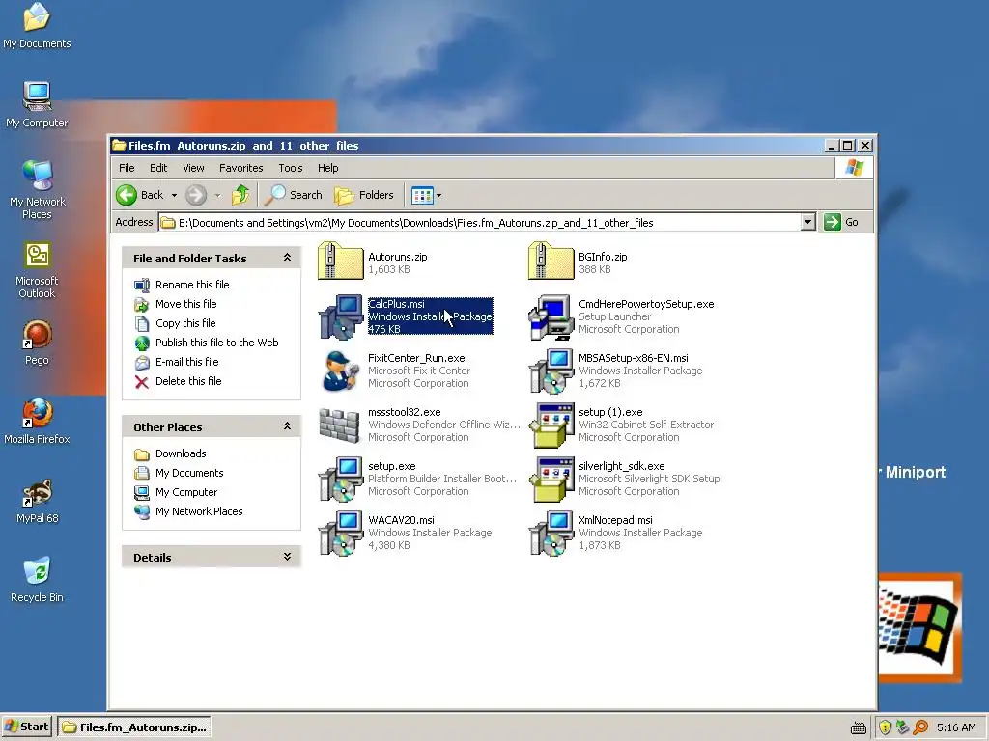Select the mssstool32.exe brick wall icon
The width and height of the screenshot is (989, 741).
(x=340, y=425)
